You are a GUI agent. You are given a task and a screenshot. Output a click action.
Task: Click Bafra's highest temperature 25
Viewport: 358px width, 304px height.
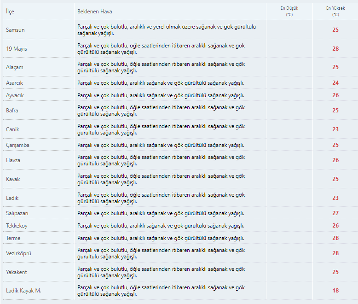(335, 111)
